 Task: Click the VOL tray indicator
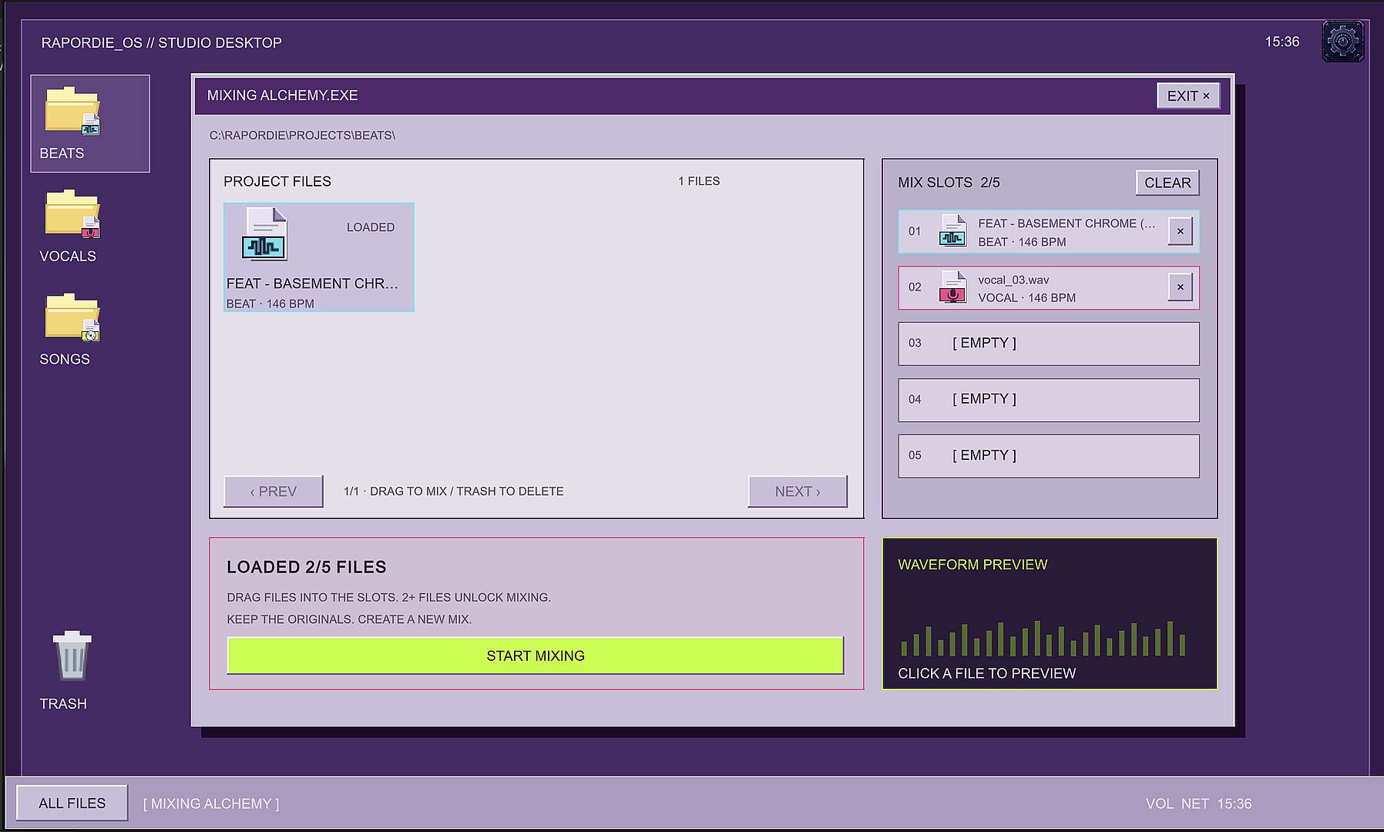1159,803
